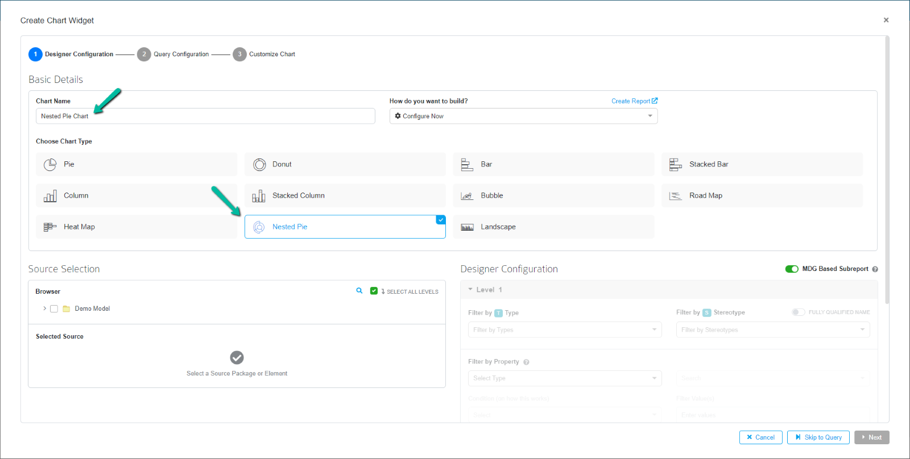910x459 pixels.
Task: Open the Filter by Types dropdown
Action: tap(565, 329)
